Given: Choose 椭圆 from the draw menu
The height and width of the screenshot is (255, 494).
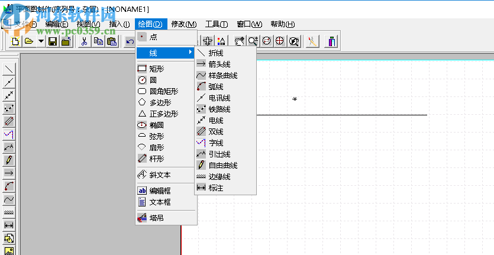Looking at the screenshot, I should pyautogui.click(x=166, y=125).
